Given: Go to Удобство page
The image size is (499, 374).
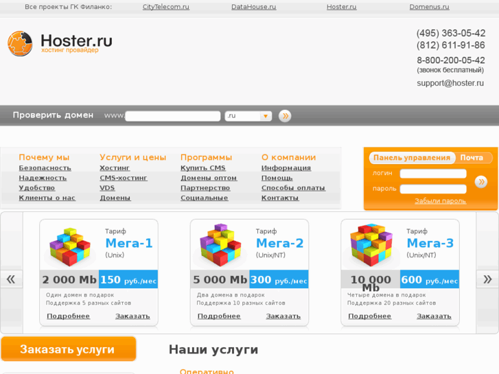Looking at the screenshot, I should click(37, 188).
